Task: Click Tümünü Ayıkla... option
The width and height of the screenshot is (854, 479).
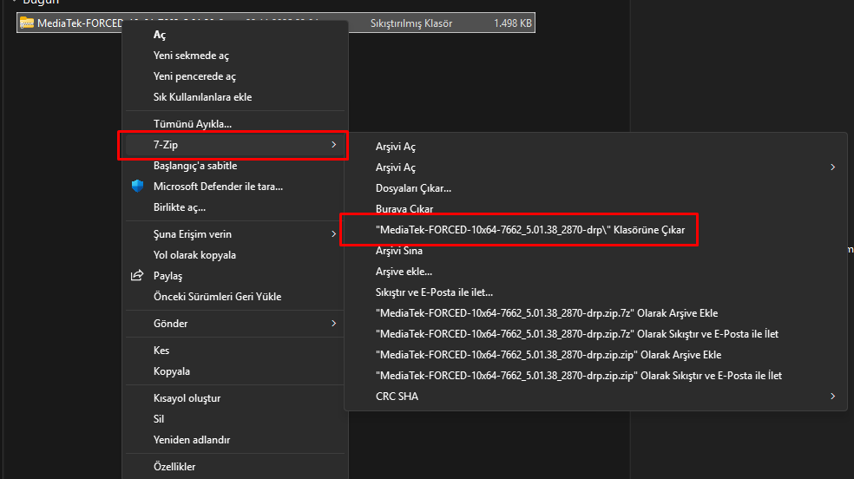Action: (x=235, y=124)
